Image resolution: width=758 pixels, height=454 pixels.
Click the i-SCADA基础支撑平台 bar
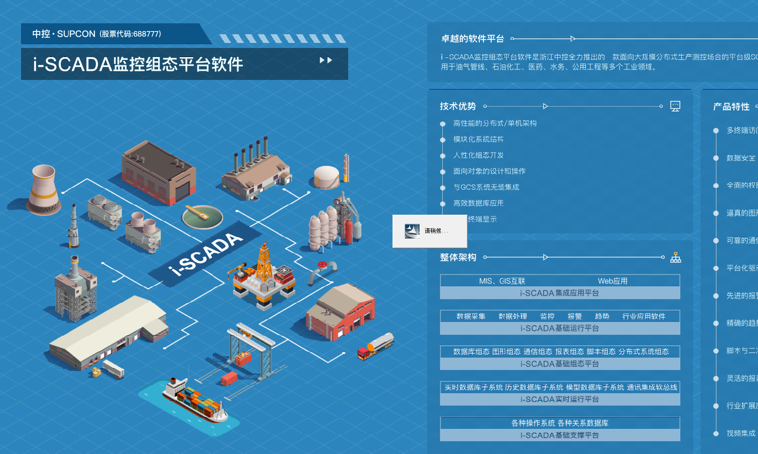coord(560,435)
